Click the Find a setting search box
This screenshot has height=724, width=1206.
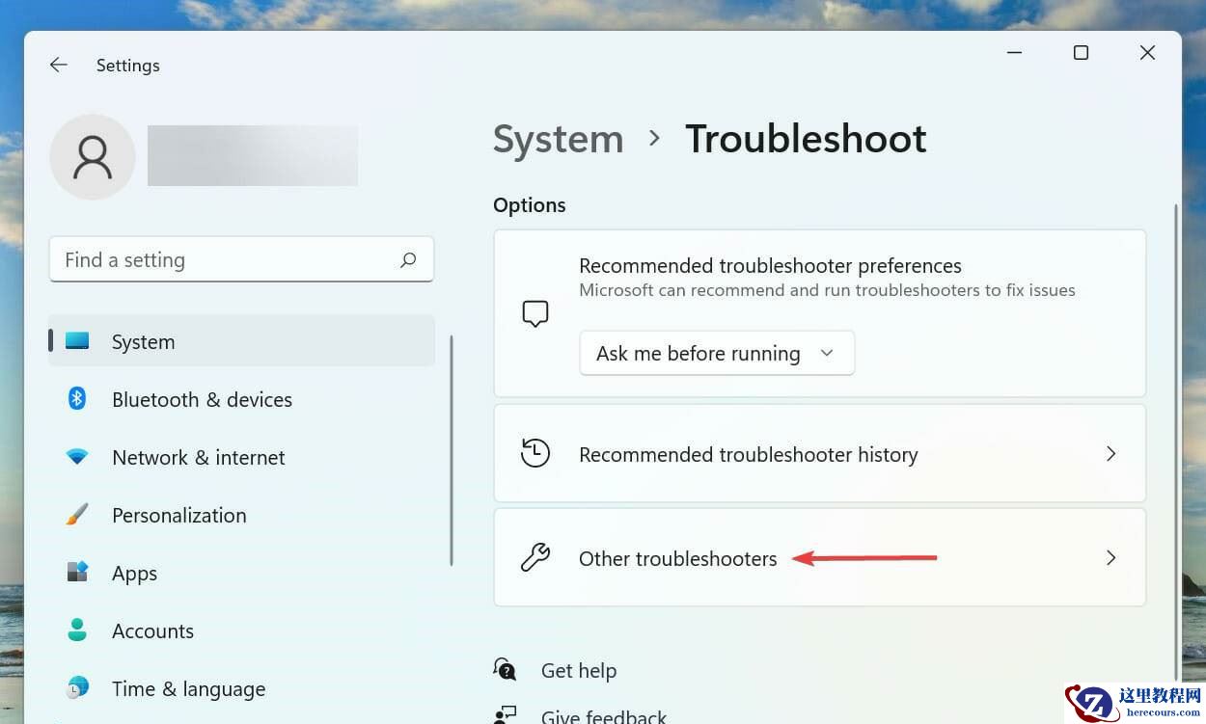(241, 259)
